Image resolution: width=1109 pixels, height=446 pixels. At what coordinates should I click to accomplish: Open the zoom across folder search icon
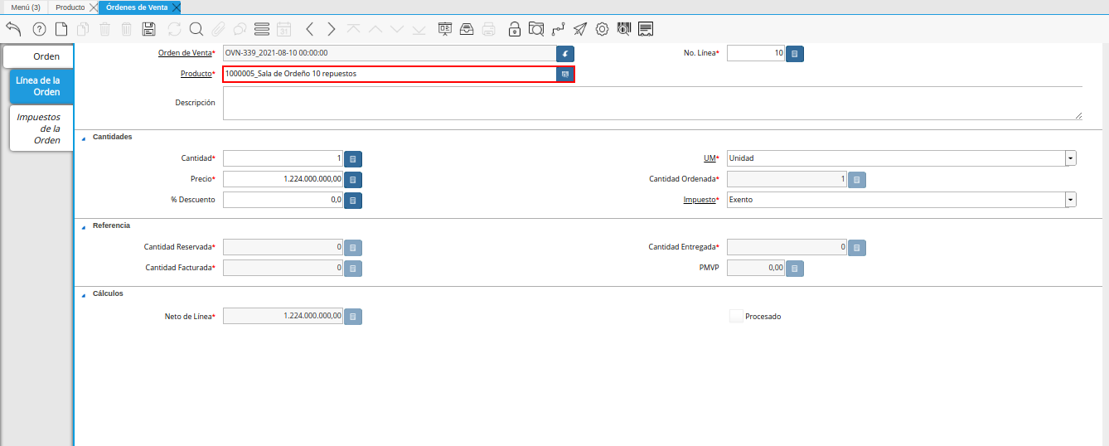click(536, 29)
